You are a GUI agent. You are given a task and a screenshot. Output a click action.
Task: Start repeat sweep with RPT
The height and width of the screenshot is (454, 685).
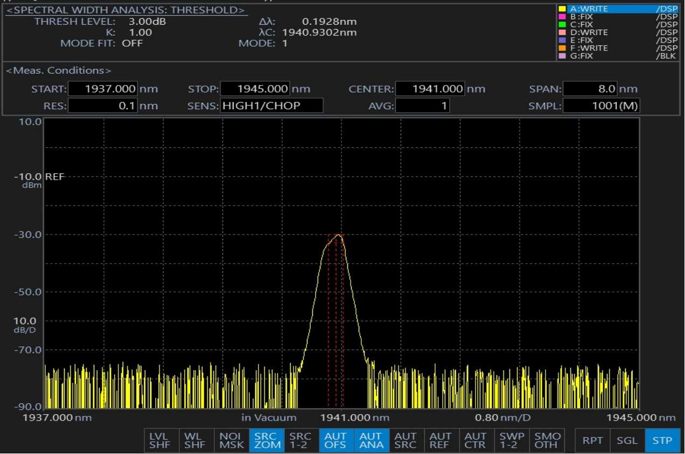592,441
